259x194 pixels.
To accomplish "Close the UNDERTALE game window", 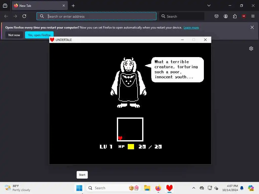I will 205,40.
